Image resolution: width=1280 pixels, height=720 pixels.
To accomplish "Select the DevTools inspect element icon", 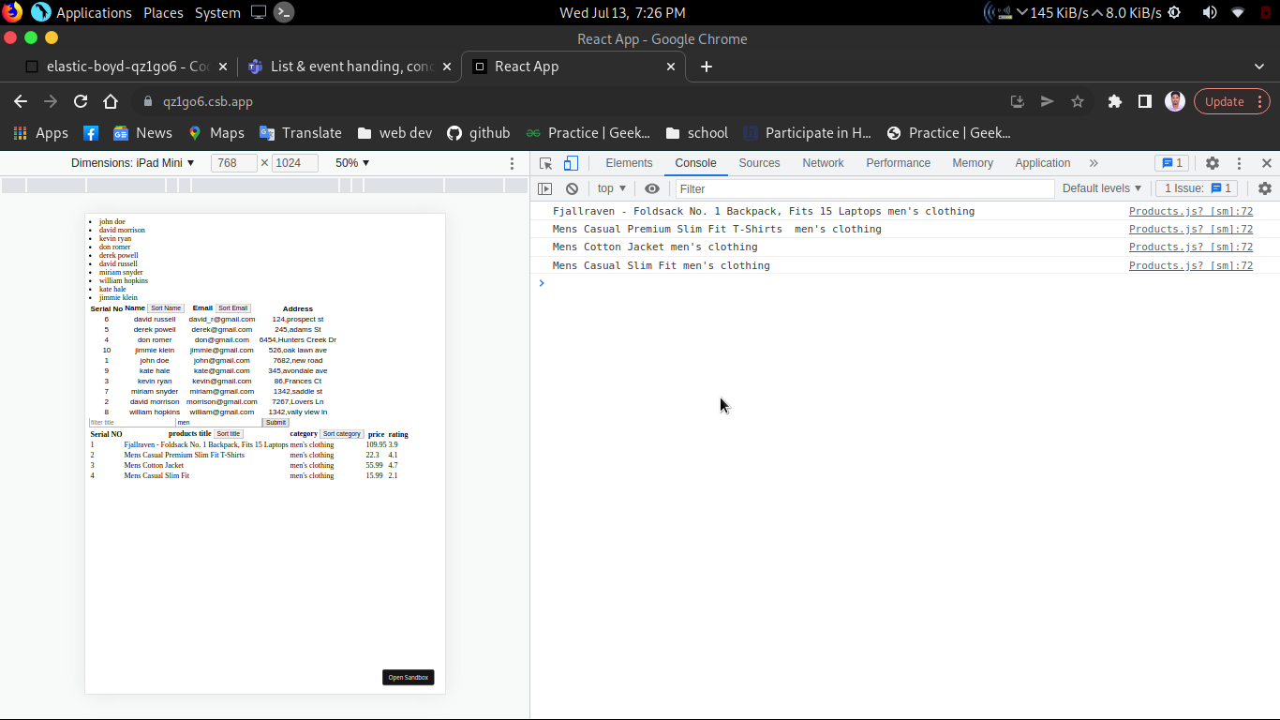I will [x=546, y=163].
